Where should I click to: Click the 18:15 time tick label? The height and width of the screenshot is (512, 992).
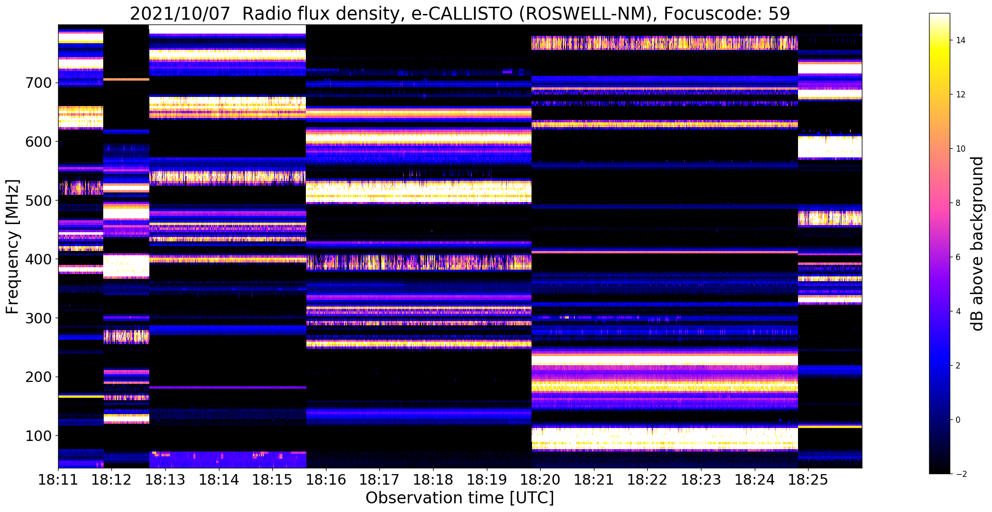coord(273,479)
